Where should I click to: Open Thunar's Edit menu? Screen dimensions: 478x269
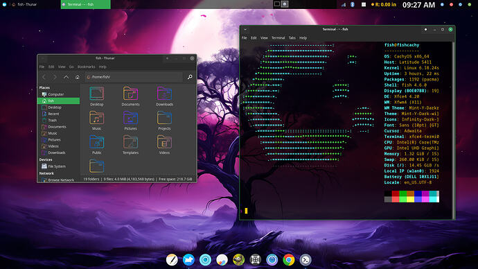51,67
